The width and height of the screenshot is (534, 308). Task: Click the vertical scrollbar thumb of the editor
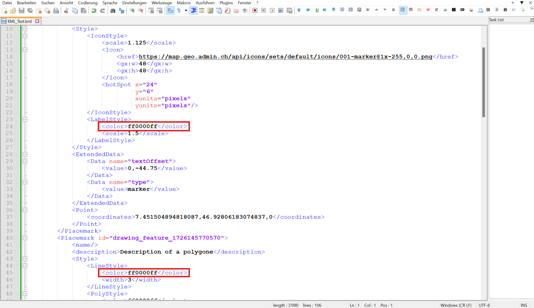click(483, 82)
